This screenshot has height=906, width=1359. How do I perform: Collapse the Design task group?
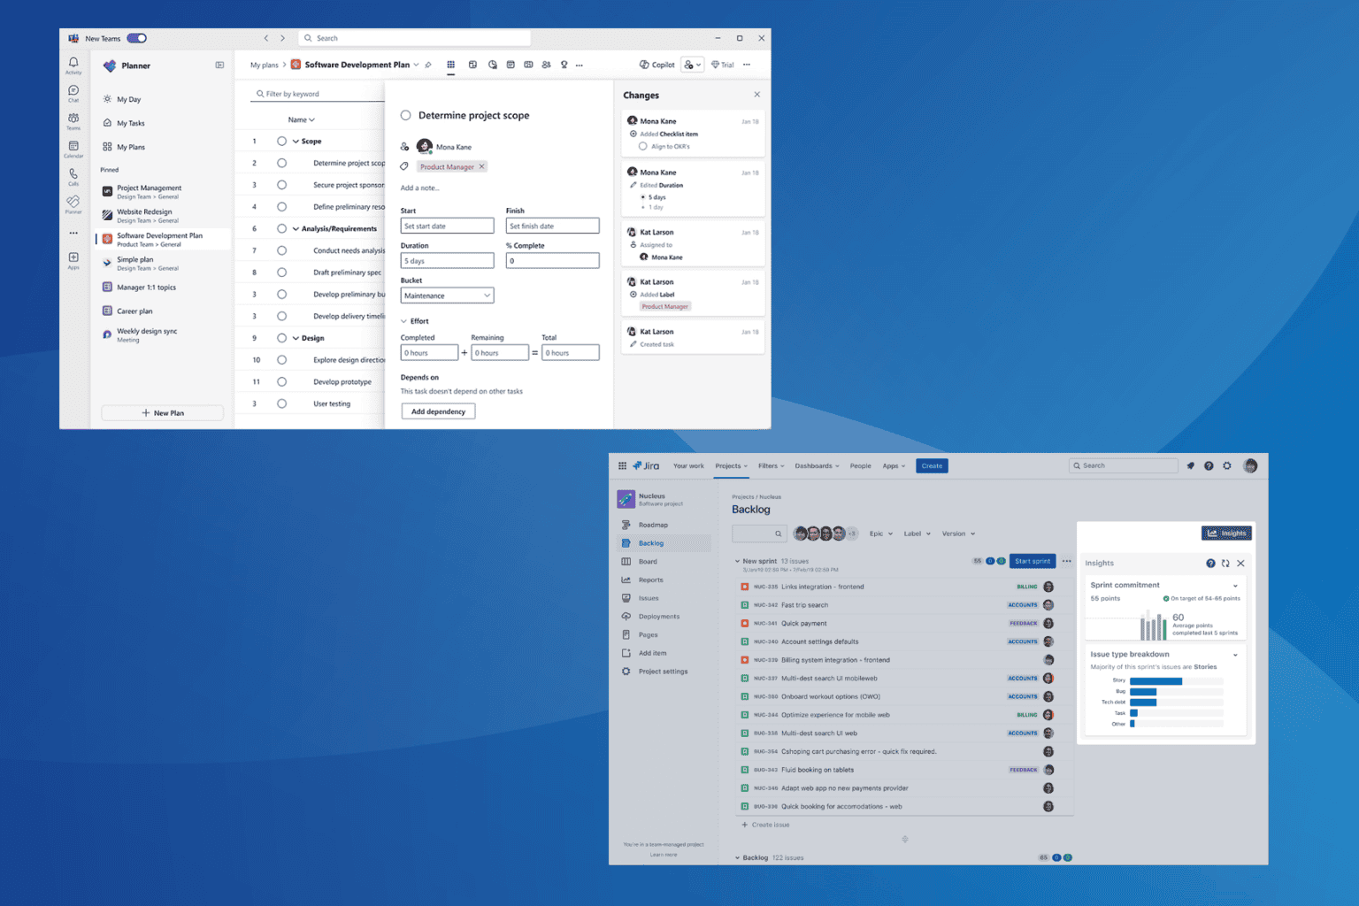pyautogui.click(x=296, y=338)
